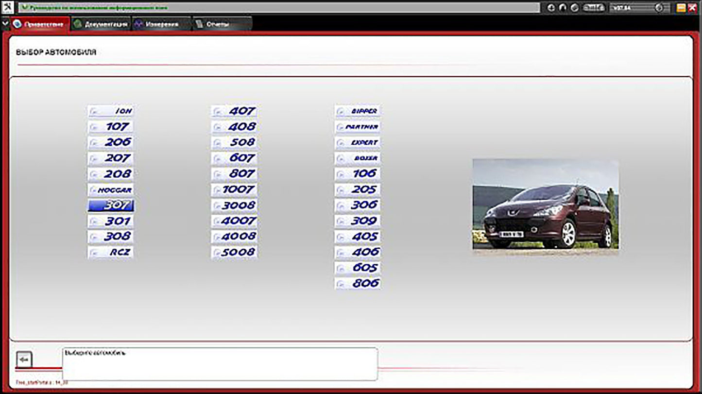This screenshot has height=394, width=702.
Task: Click the download arrow icon in top bar
Action: (x=551, y=8)
